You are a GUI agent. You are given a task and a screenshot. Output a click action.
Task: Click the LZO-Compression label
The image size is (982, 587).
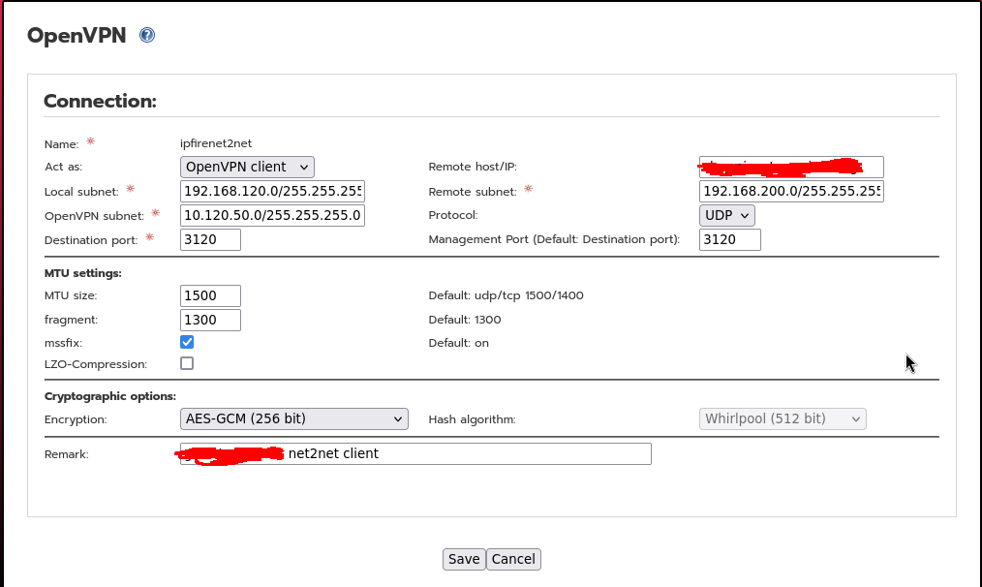(x=96, y=364)
